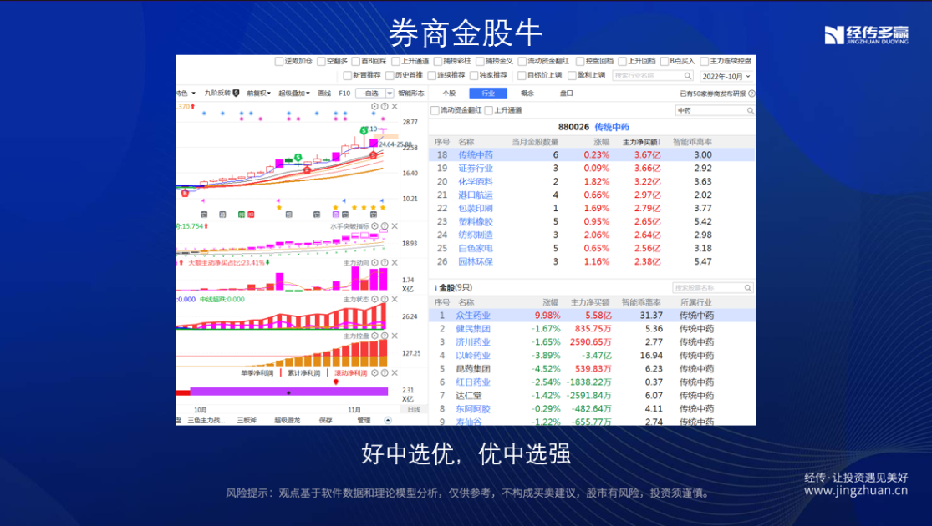Image resolution: width=932 pixels, height=526 pixels.
Task: Click the 日线 period label
Action: [x=415, y=410]
